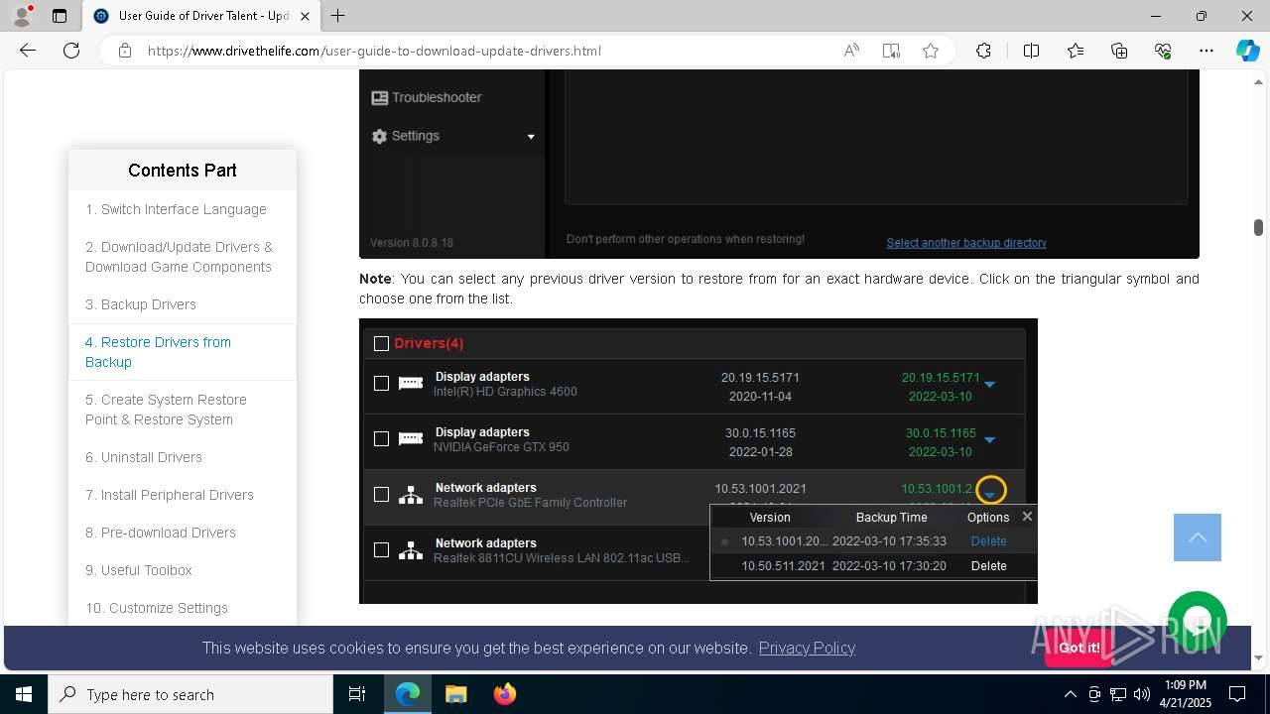The image size is (1270, 714).
Task: Launch Firefox from the taskbar
Action: pyautogui.click(x=505, y=694)
